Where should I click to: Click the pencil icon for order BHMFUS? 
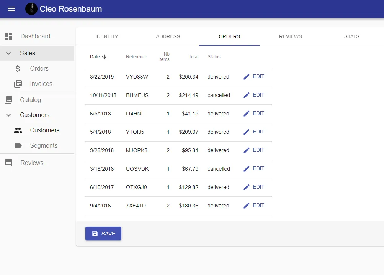point(247,95)
